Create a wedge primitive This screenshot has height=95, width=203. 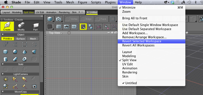pos(34,52)
